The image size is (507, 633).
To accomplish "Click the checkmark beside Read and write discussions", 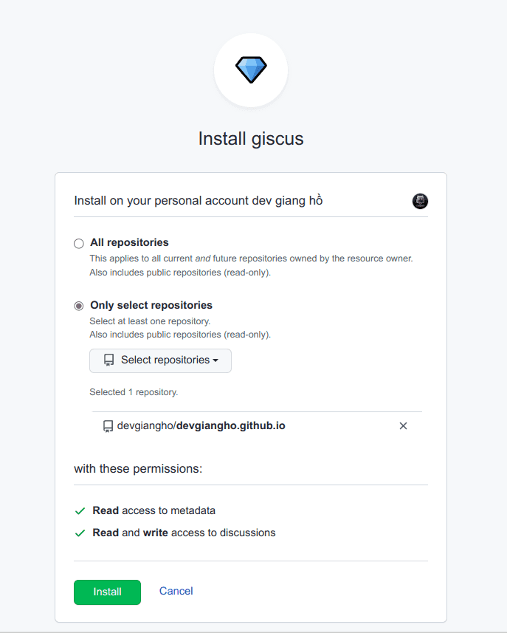I will 80,533.
